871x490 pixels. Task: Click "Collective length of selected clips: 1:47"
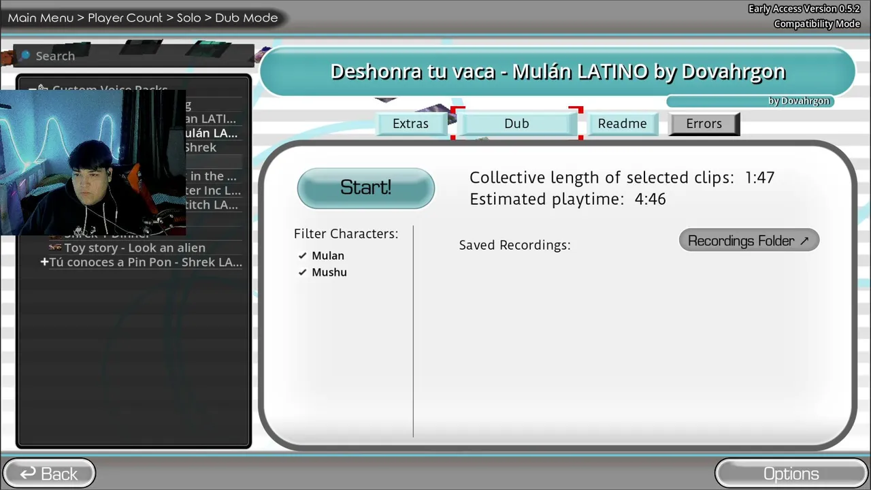click(x=622, y=178)
